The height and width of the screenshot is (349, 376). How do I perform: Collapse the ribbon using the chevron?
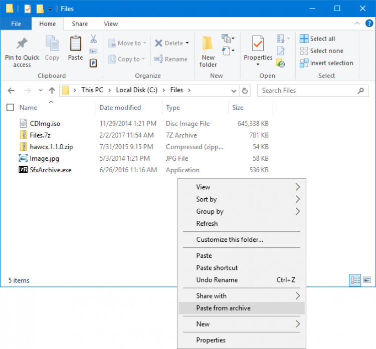tap(357, 24)
